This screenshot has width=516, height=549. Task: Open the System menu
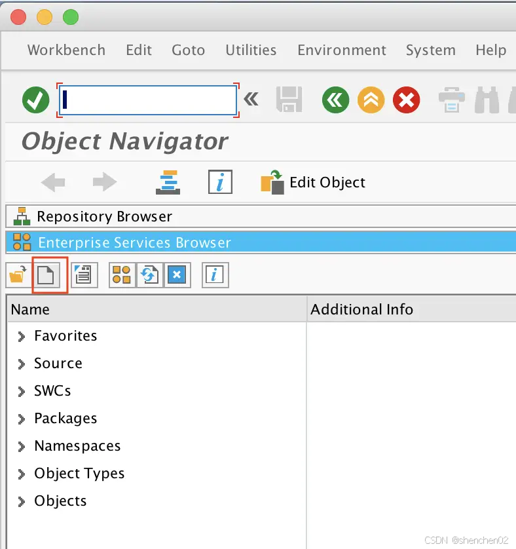point(431,50)
